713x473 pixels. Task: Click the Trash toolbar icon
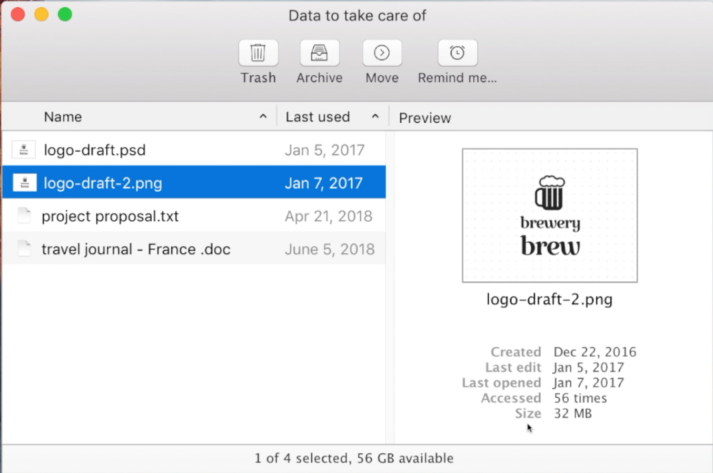(x=258, y=53)
